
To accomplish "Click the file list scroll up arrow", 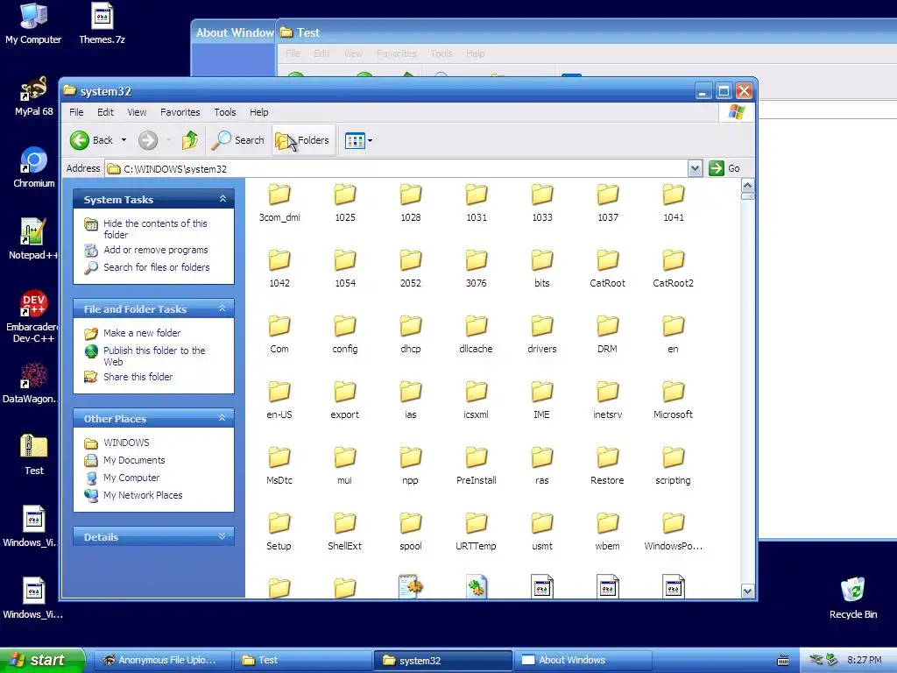I will pyautogui.click(x=747, y=186).
